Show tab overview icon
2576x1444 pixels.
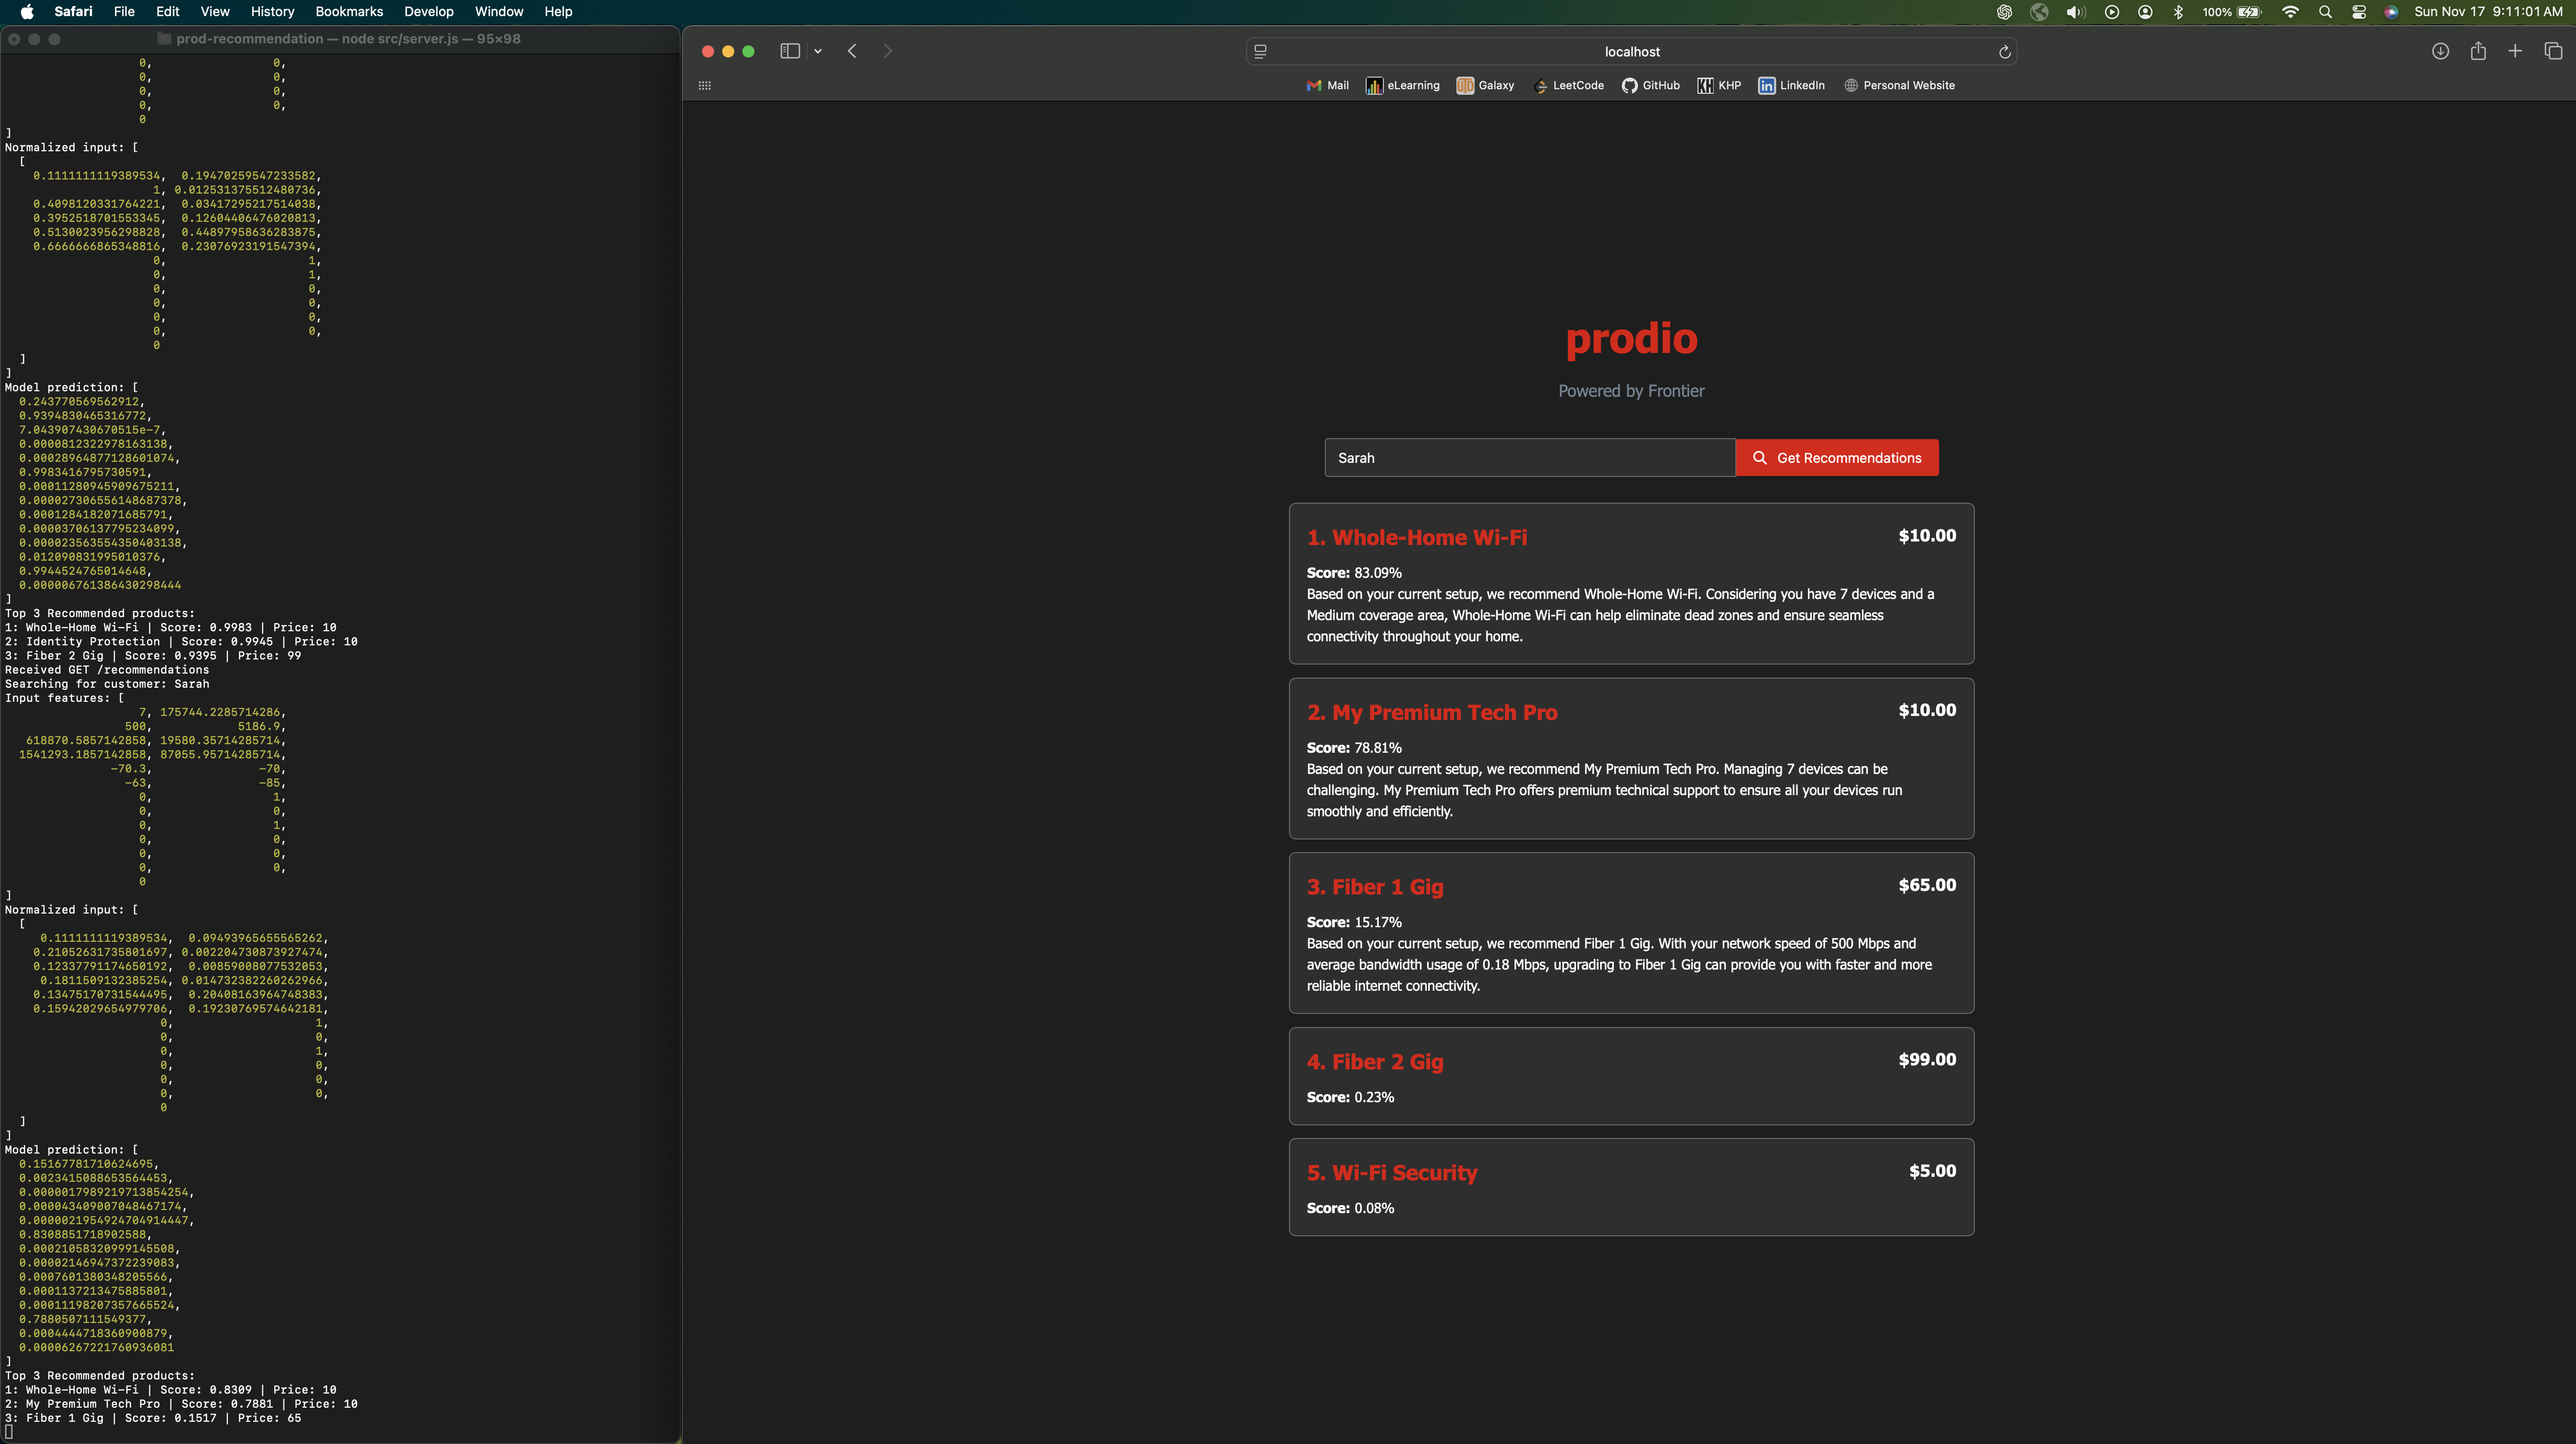pyautogui.click(x=2553, y=51)
